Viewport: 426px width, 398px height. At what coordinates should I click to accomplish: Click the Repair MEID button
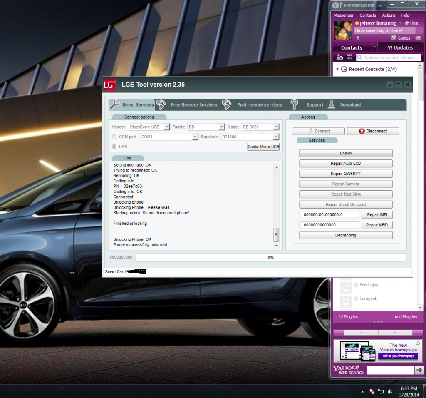tap(377, 225)
